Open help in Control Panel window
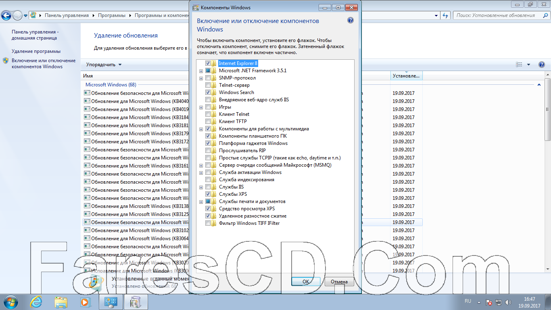This screenshot has width=551, height=310. point(542,65)
